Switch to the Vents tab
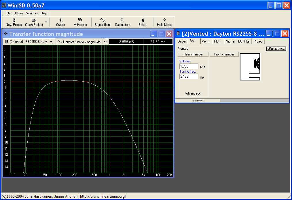 [x=206, y=41]
